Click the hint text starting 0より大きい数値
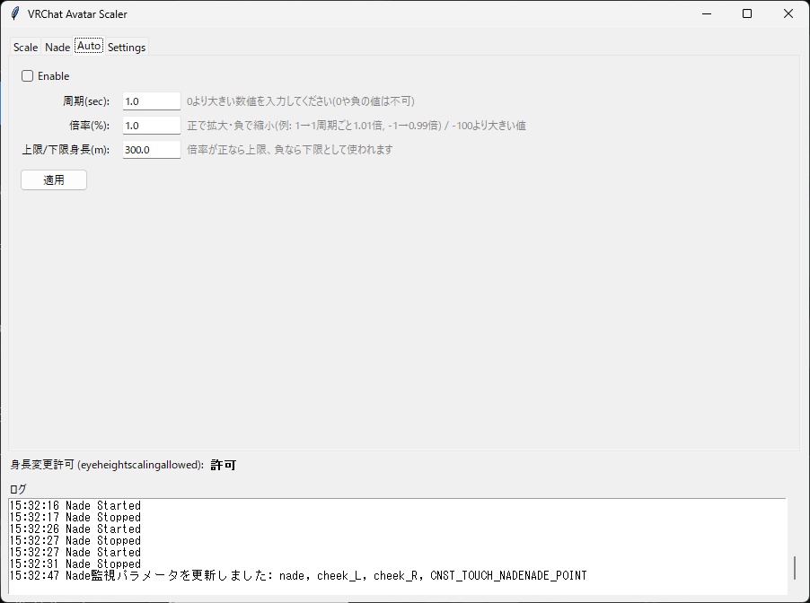Image resolution: width=810 pixels, height=603 pixels. click(x=301, y=101)
